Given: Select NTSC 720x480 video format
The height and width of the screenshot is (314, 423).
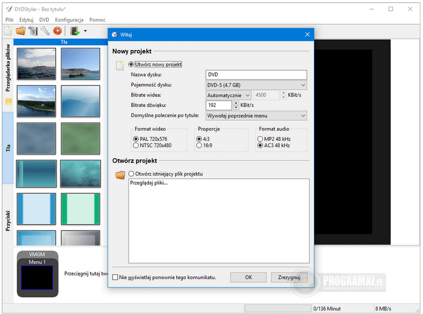Looking at the screenshot, I should click(136, 146).
